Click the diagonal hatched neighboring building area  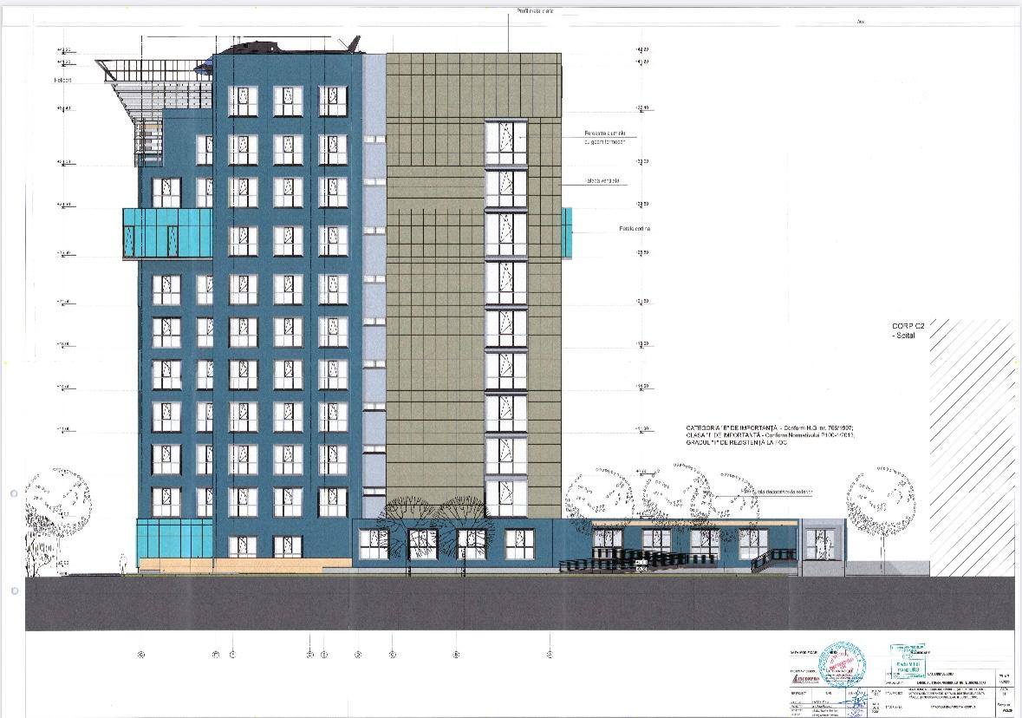[x=971, y=447]
